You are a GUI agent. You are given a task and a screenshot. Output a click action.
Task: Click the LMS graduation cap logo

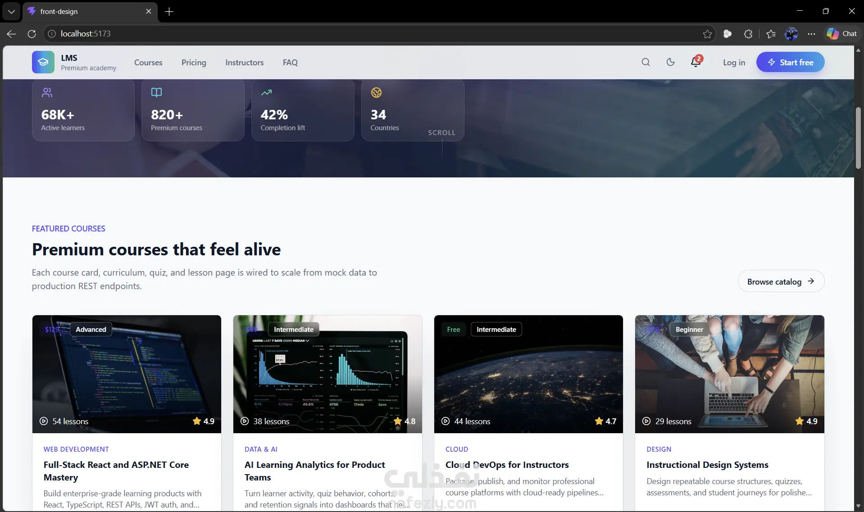43,62
